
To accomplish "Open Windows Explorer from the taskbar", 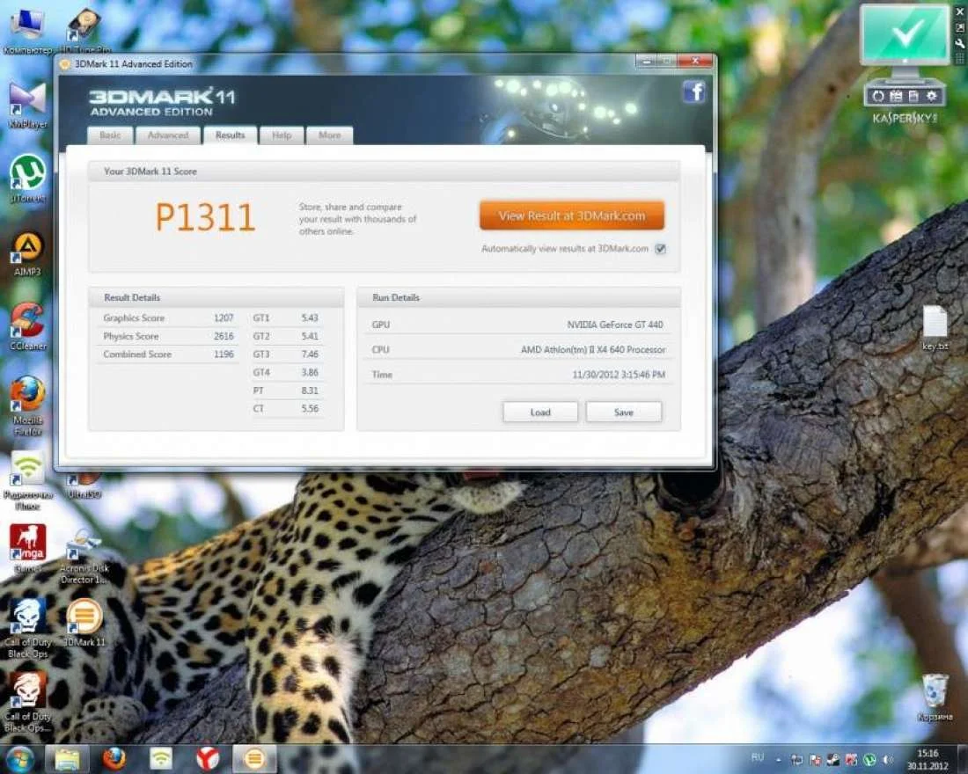I will coord(67,758).
